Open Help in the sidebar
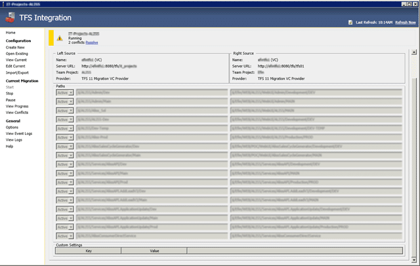 (9, 146)
